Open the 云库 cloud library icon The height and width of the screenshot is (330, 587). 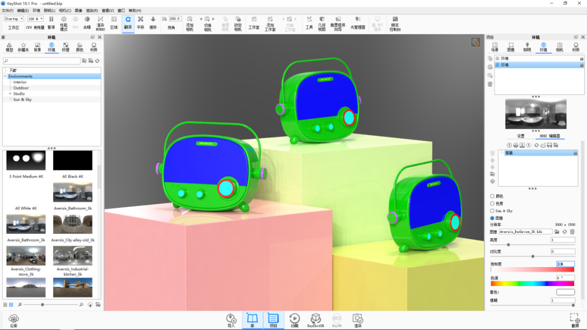click(14, 321)
